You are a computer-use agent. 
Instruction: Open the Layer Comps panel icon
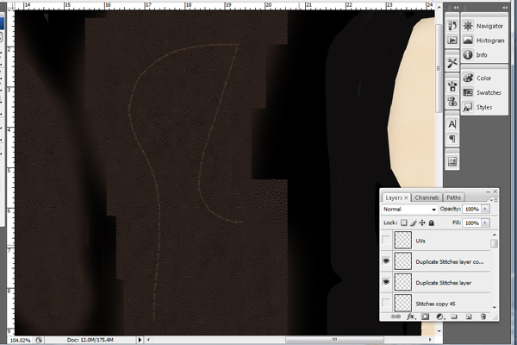[452, 162]
